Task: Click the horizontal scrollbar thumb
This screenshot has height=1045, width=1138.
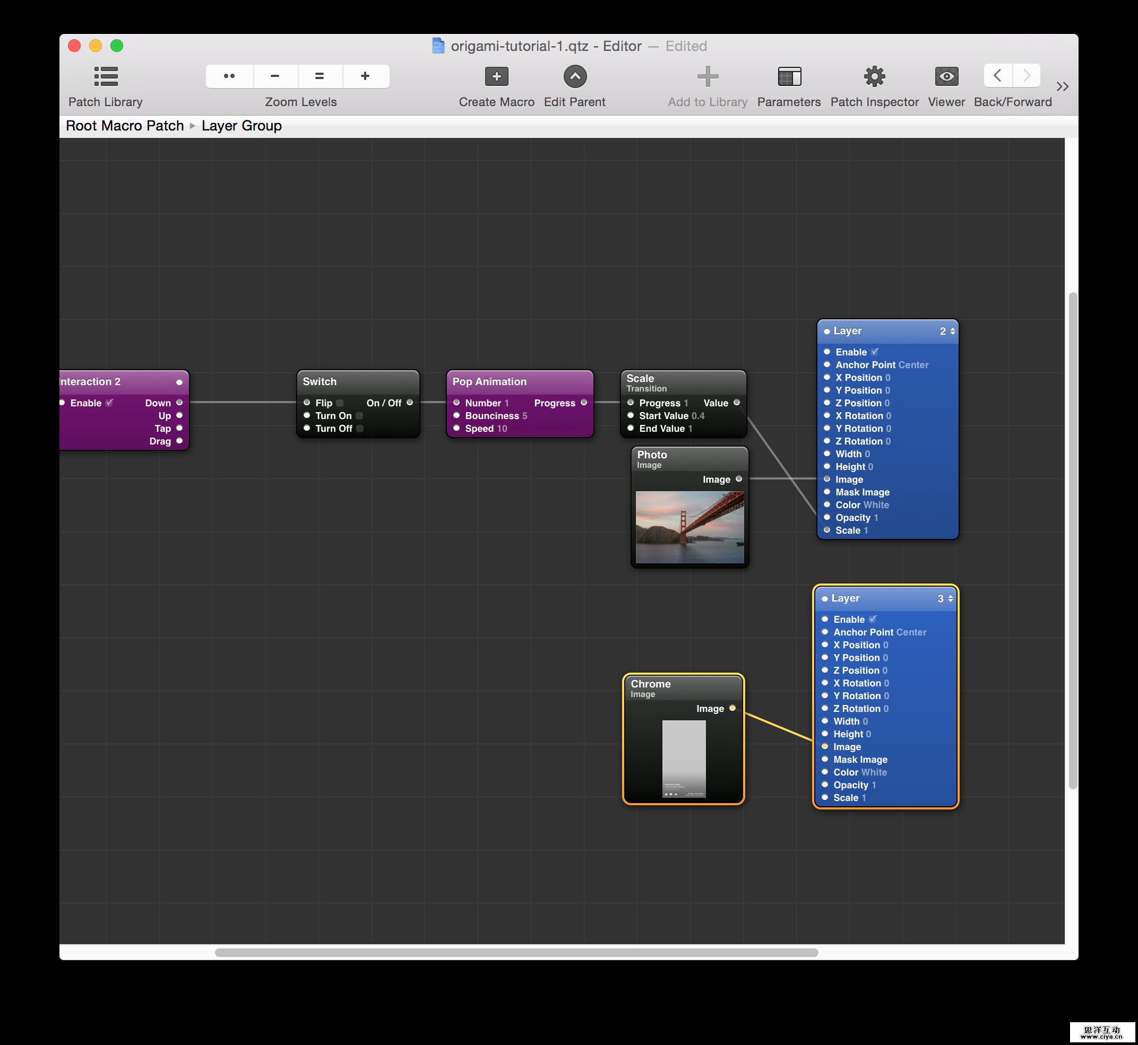Action: pos(516,952)
